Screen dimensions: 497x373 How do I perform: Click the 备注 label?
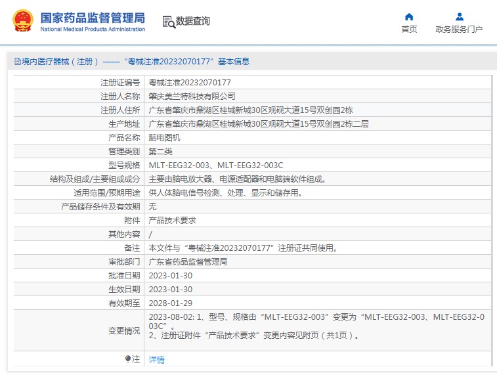tap(132, 248)
